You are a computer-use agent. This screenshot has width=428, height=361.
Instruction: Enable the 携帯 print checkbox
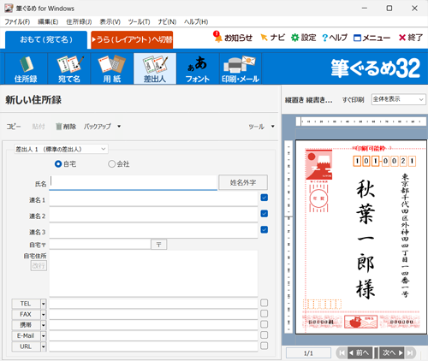pos(265,324)
